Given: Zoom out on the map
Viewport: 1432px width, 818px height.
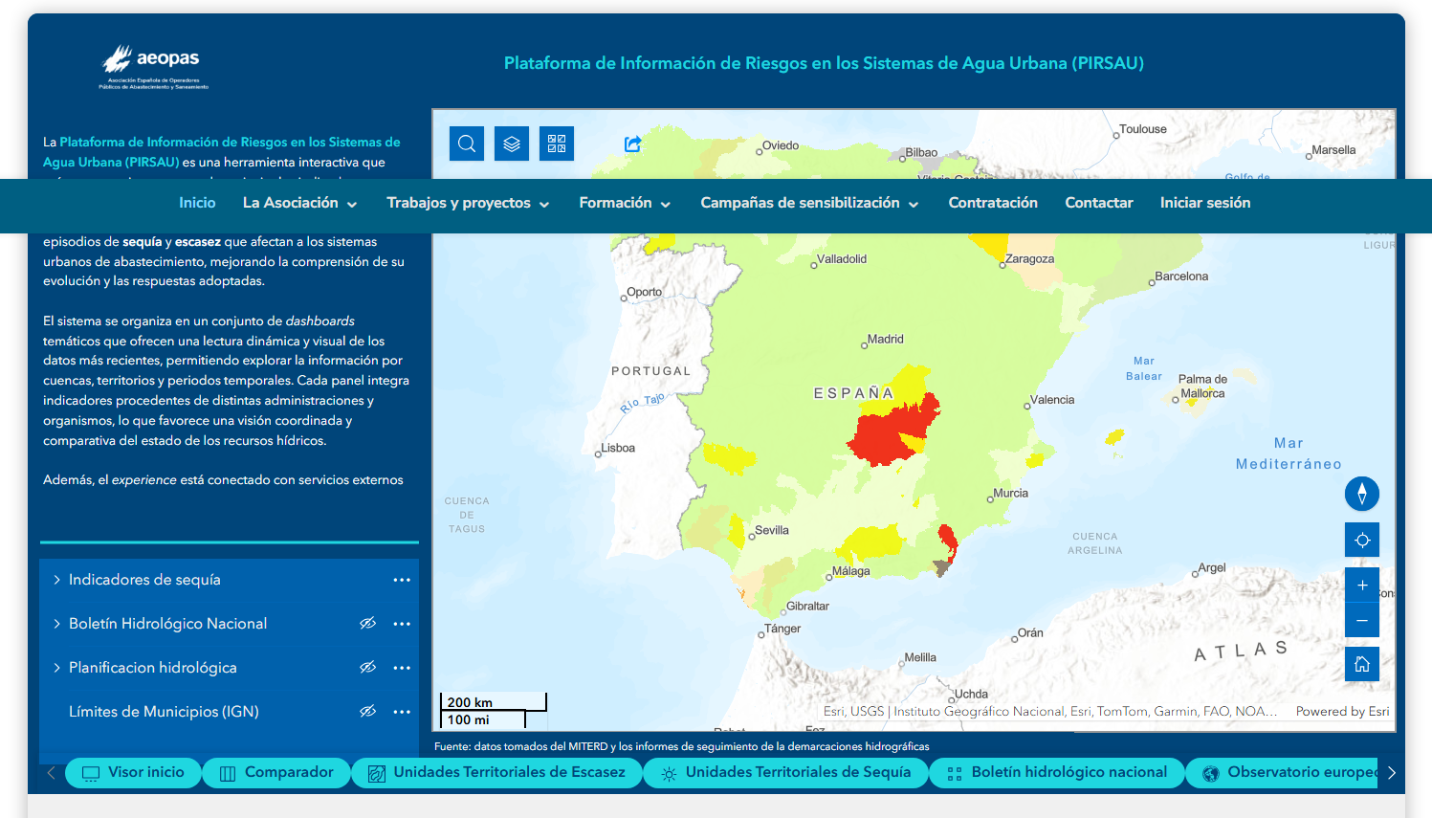Looking at the screenshot, I should tap(1361, 620).
